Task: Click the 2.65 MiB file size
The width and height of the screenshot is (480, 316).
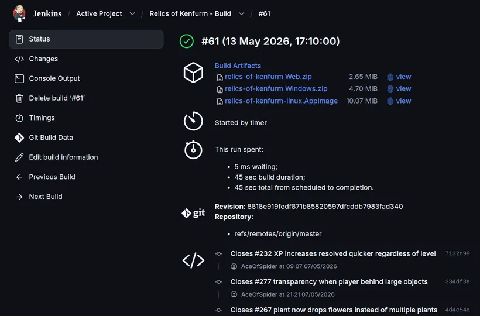Action: (x=363, y=77)
